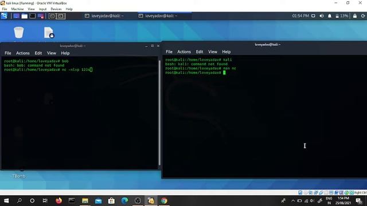Open Edit menu in right terminal
The image size is (367, 206).
pyautogui.click(x=200, y=51)
